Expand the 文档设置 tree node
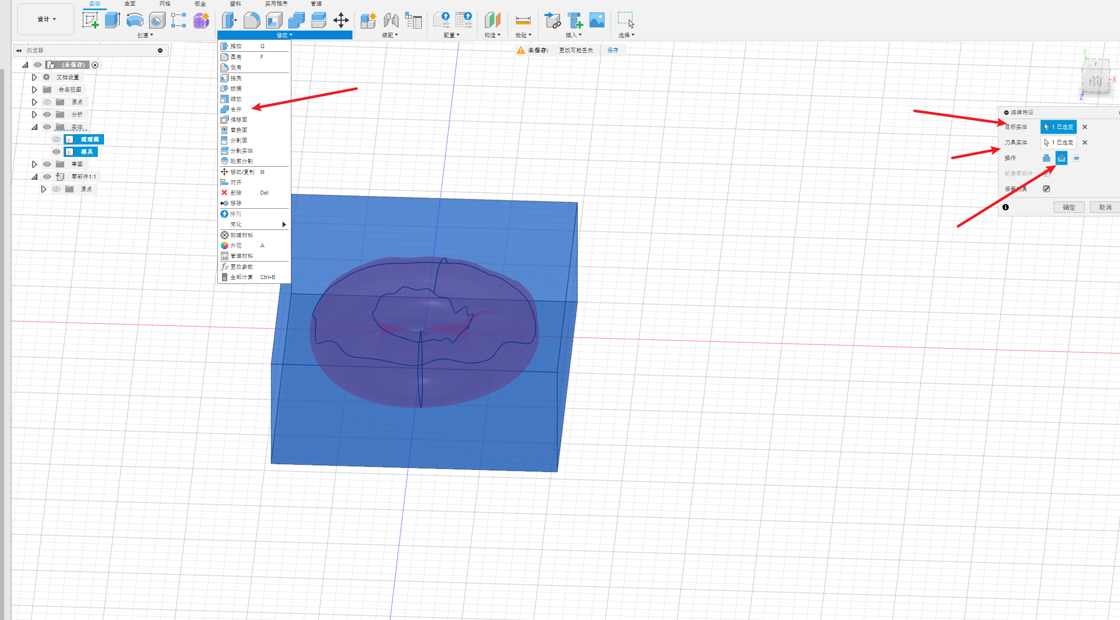The width and height of the screenshot is (1120, 620). [x=34, y=77]
